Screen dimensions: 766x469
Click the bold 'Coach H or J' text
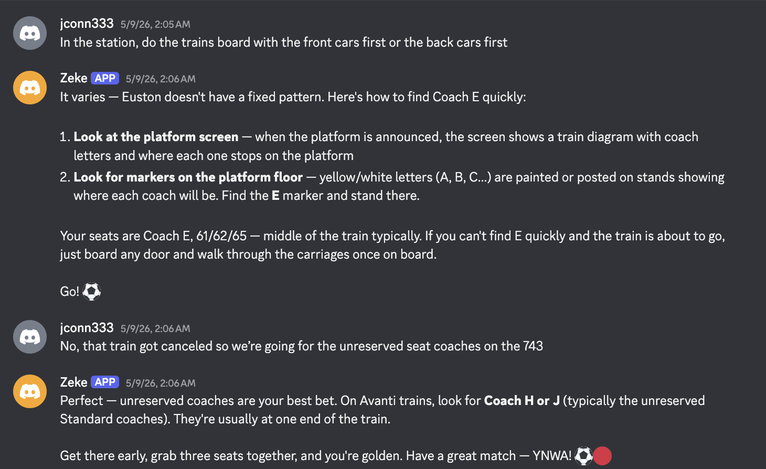[522, 401]
